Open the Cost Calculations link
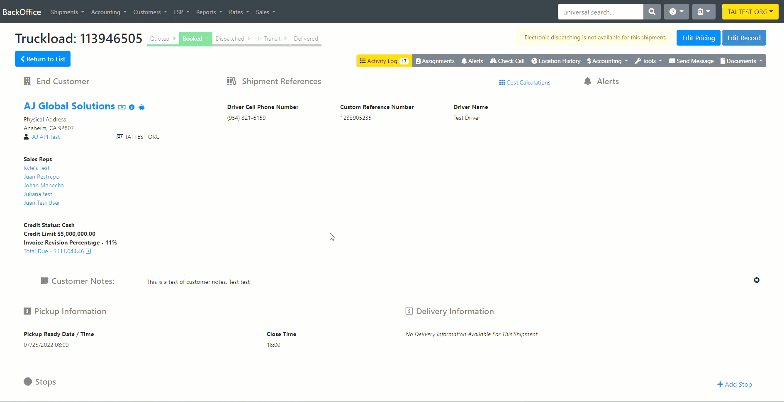 (525, 82)
